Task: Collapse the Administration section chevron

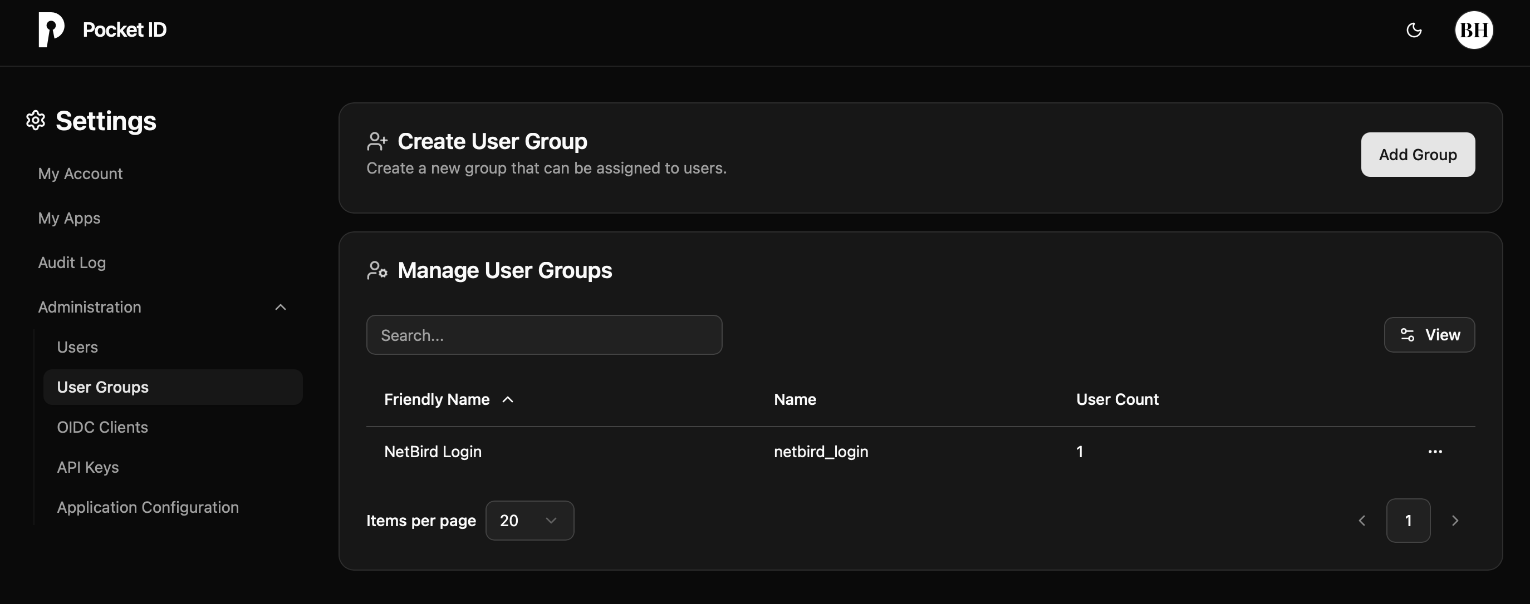Action: coord(281,308)
